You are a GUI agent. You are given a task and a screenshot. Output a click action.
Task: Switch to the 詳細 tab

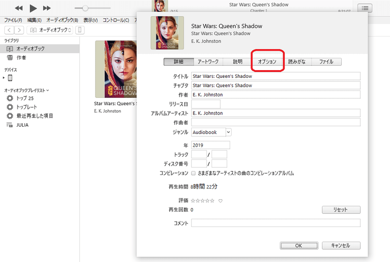(x=178, y=62)
